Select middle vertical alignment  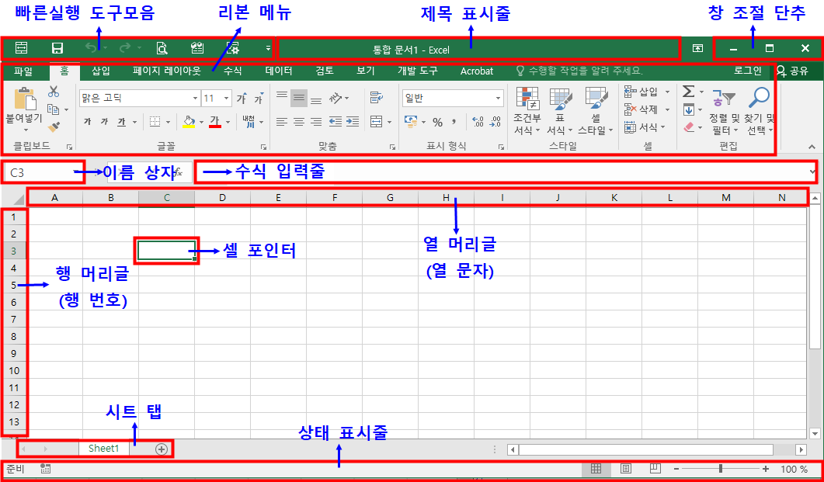299,98
